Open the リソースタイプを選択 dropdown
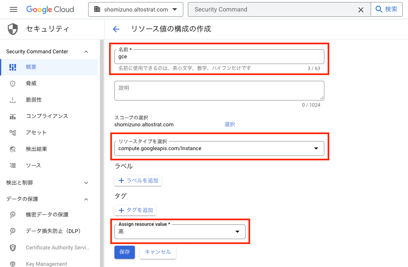Screen dimensions: 408x267 tap(219, 148)
